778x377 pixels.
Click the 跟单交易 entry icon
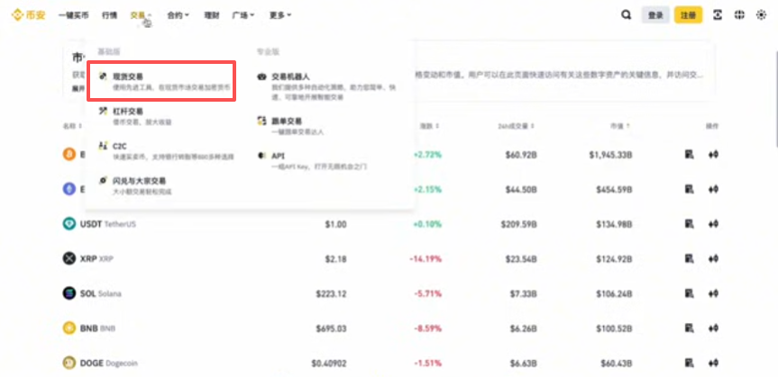point(262,121)
